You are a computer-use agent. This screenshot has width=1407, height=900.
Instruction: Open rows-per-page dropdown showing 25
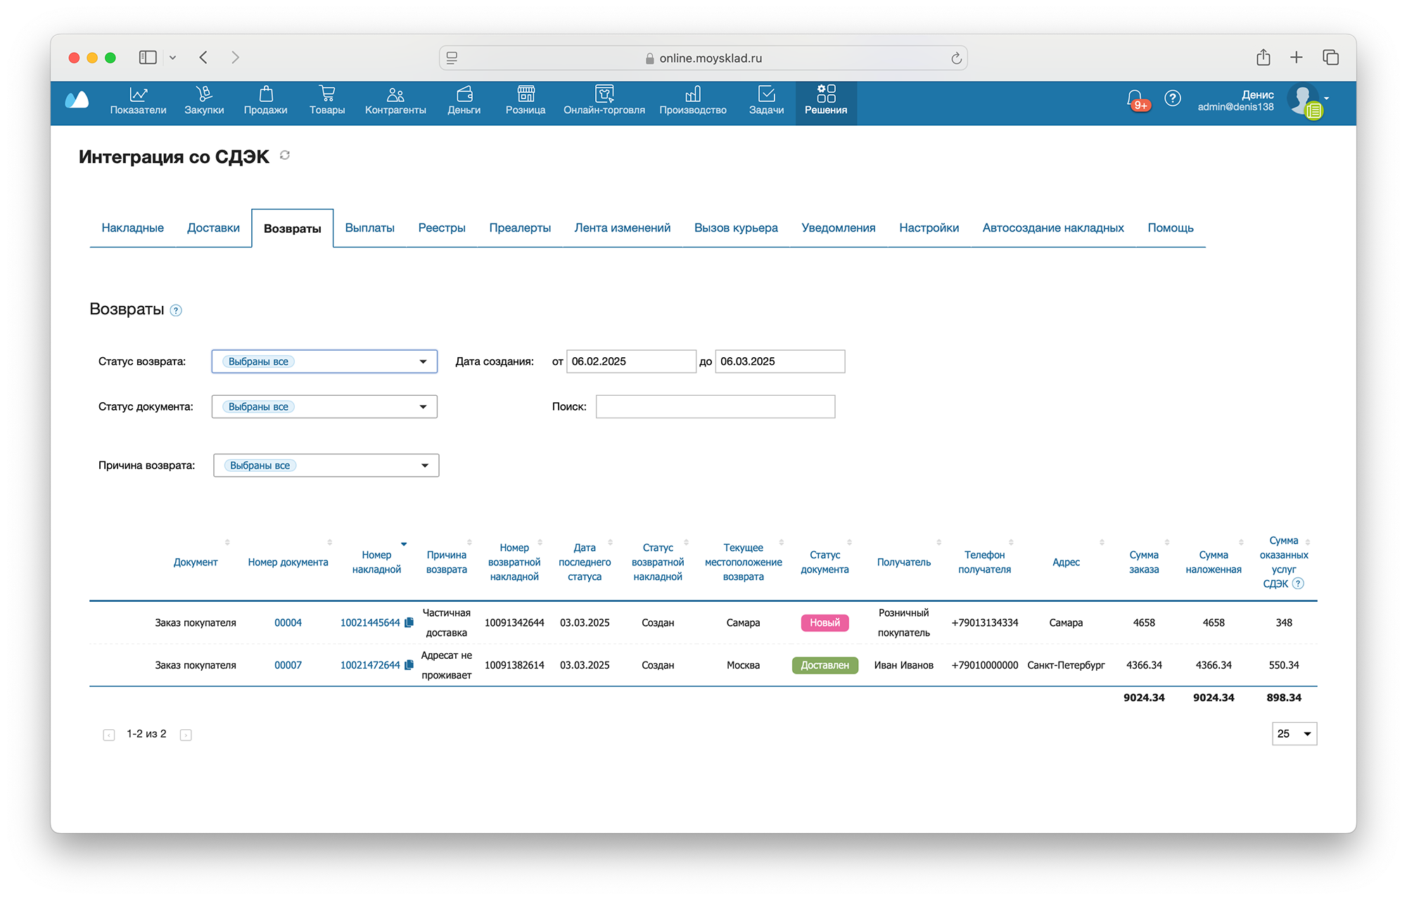[1294, 733]
